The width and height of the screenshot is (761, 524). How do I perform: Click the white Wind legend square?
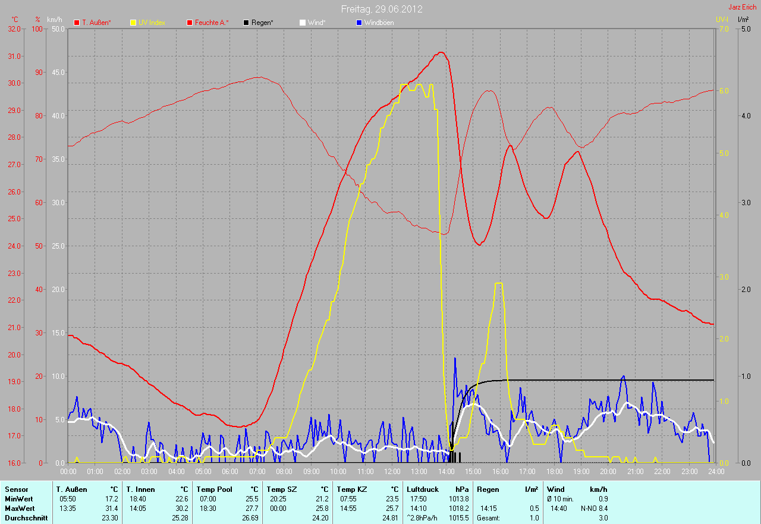coord(302,23)
